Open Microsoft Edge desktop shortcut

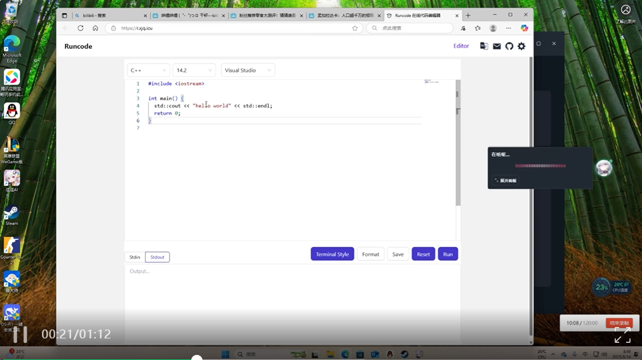point(12,49)
